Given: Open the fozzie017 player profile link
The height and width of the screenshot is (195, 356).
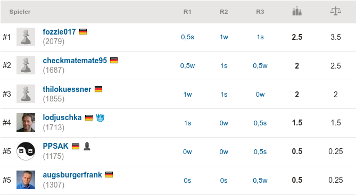Looking at the screenshot, I should (59, 32).
